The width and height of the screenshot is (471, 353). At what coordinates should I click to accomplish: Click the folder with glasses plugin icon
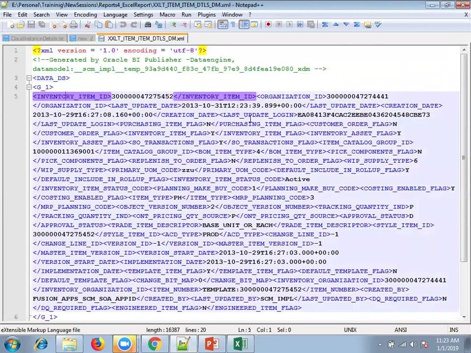click(367, 25)
